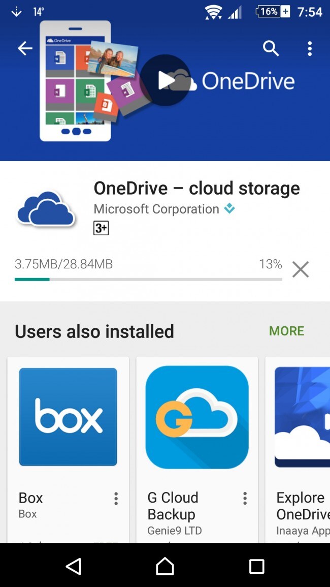Tap the 3+ content rating badge
Viewport: 330px width, 587px height.
tap(101, 228)
